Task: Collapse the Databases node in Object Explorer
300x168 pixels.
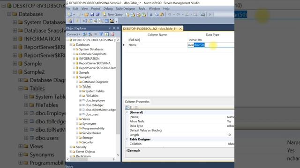Action: 71,45
